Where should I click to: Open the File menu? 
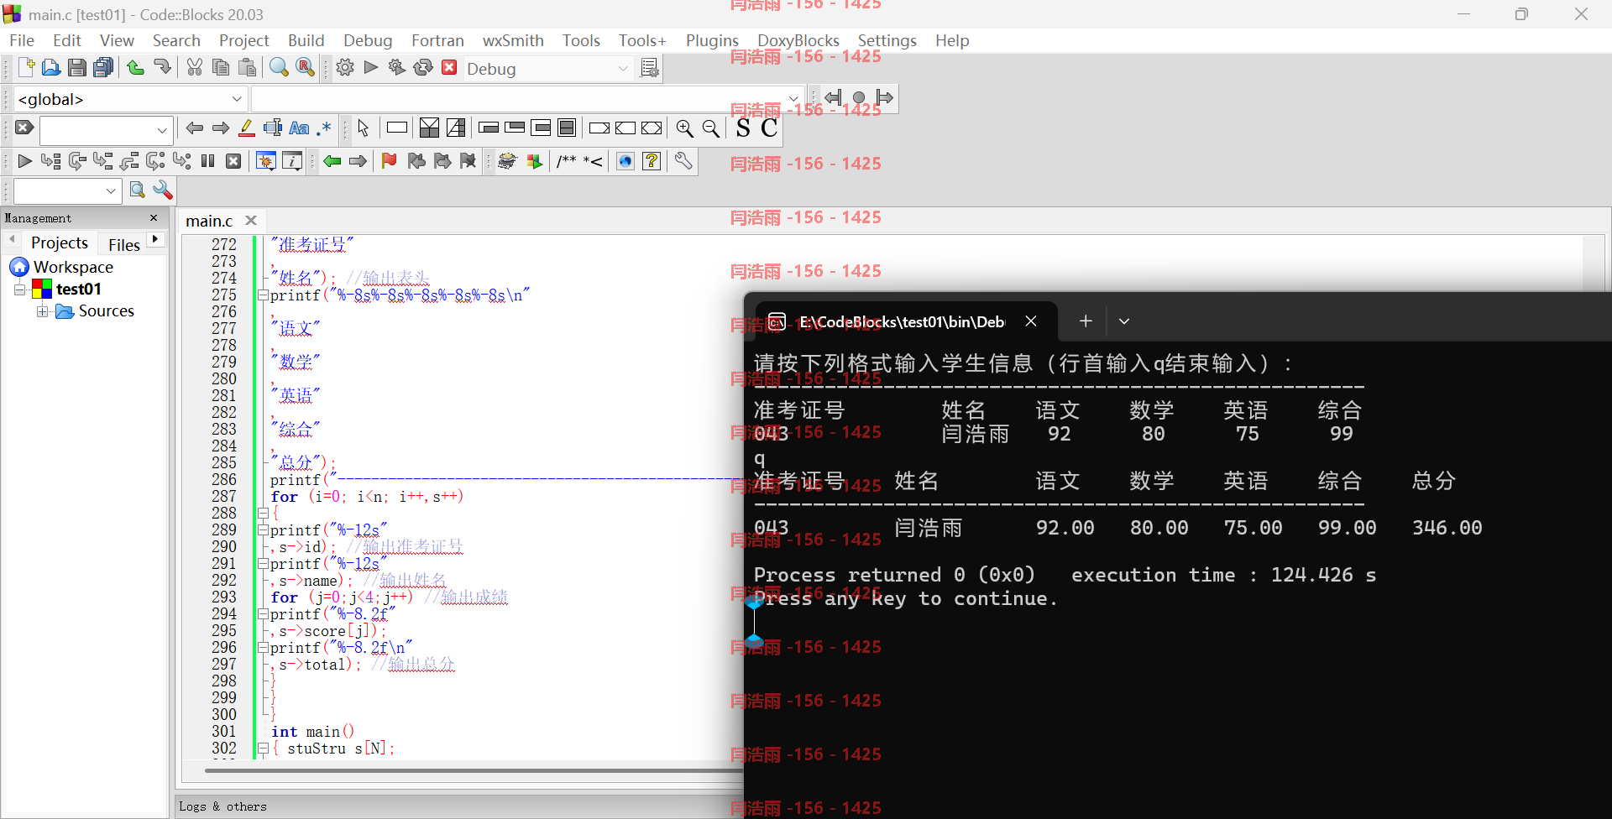[22, 40]
